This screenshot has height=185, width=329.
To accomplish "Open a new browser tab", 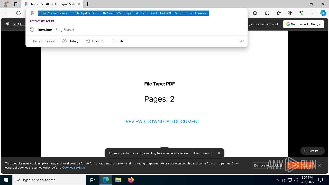I will point(87,4).
